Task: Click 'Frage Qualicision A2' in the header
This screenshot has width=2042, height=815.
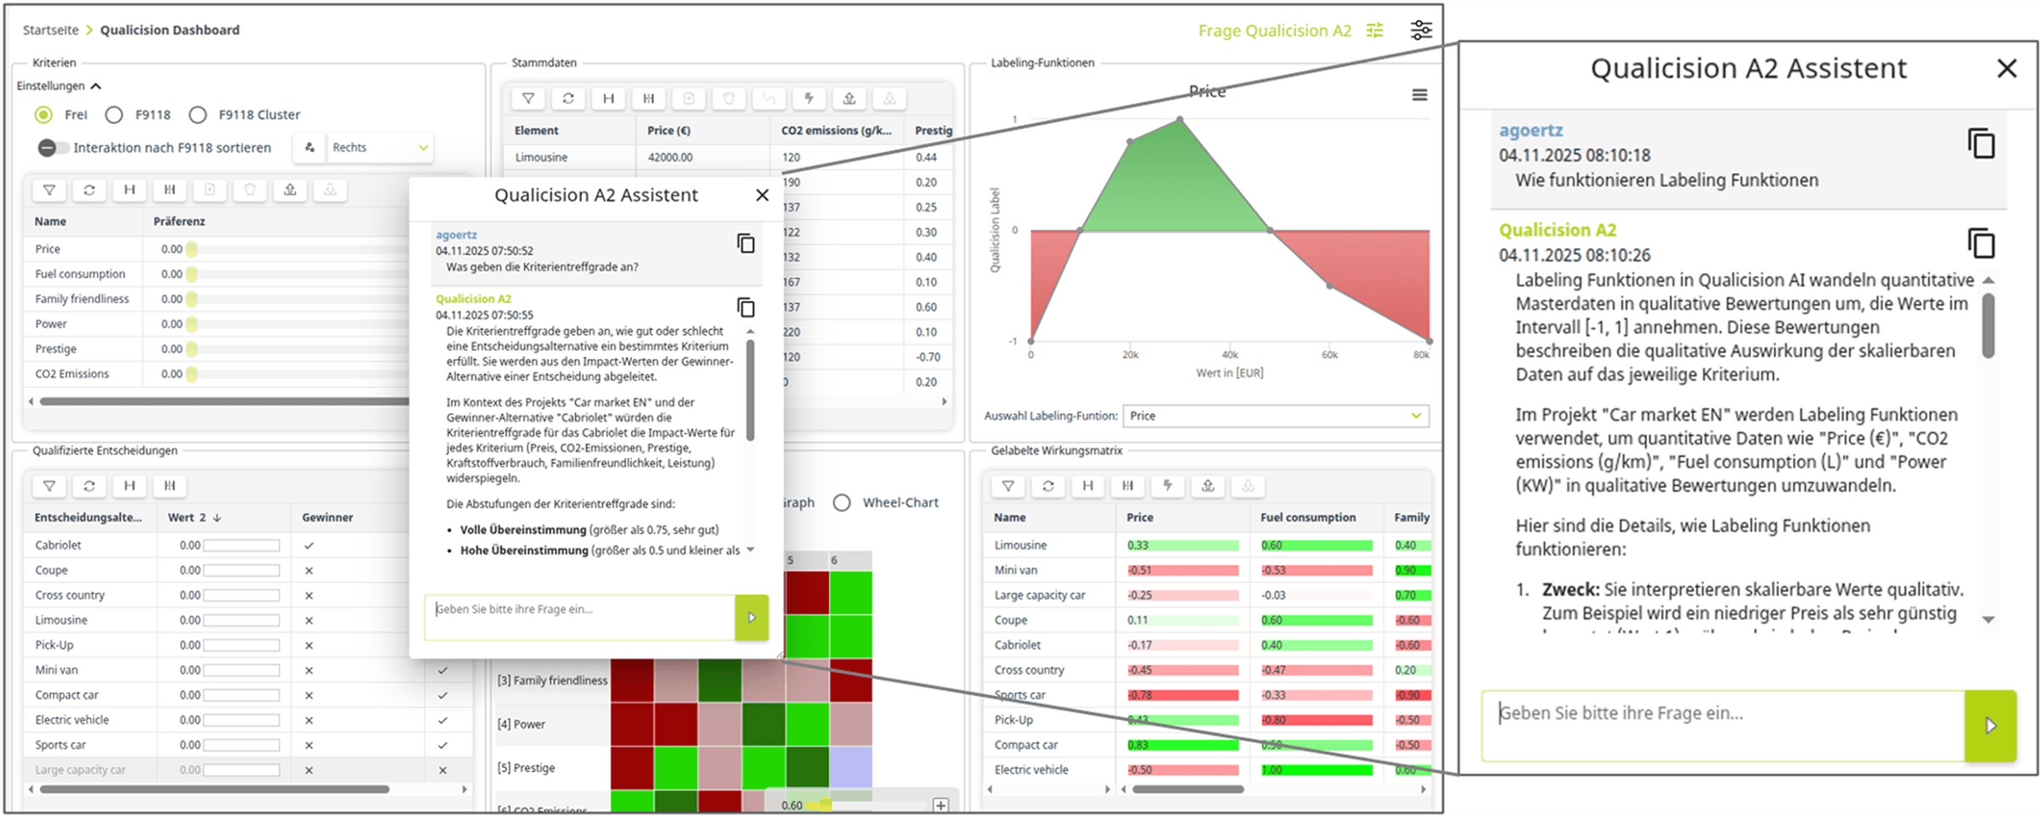Action: pos(1274,30)
